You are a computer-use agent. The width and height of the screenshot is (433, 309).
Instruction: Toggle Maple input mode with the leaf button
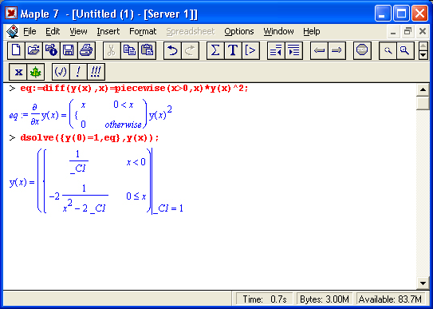36,72
